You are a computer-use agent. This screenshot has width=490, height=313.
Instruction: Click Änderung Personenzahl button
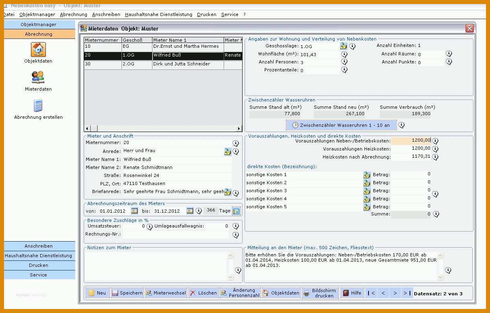click(x=240, y=293)
